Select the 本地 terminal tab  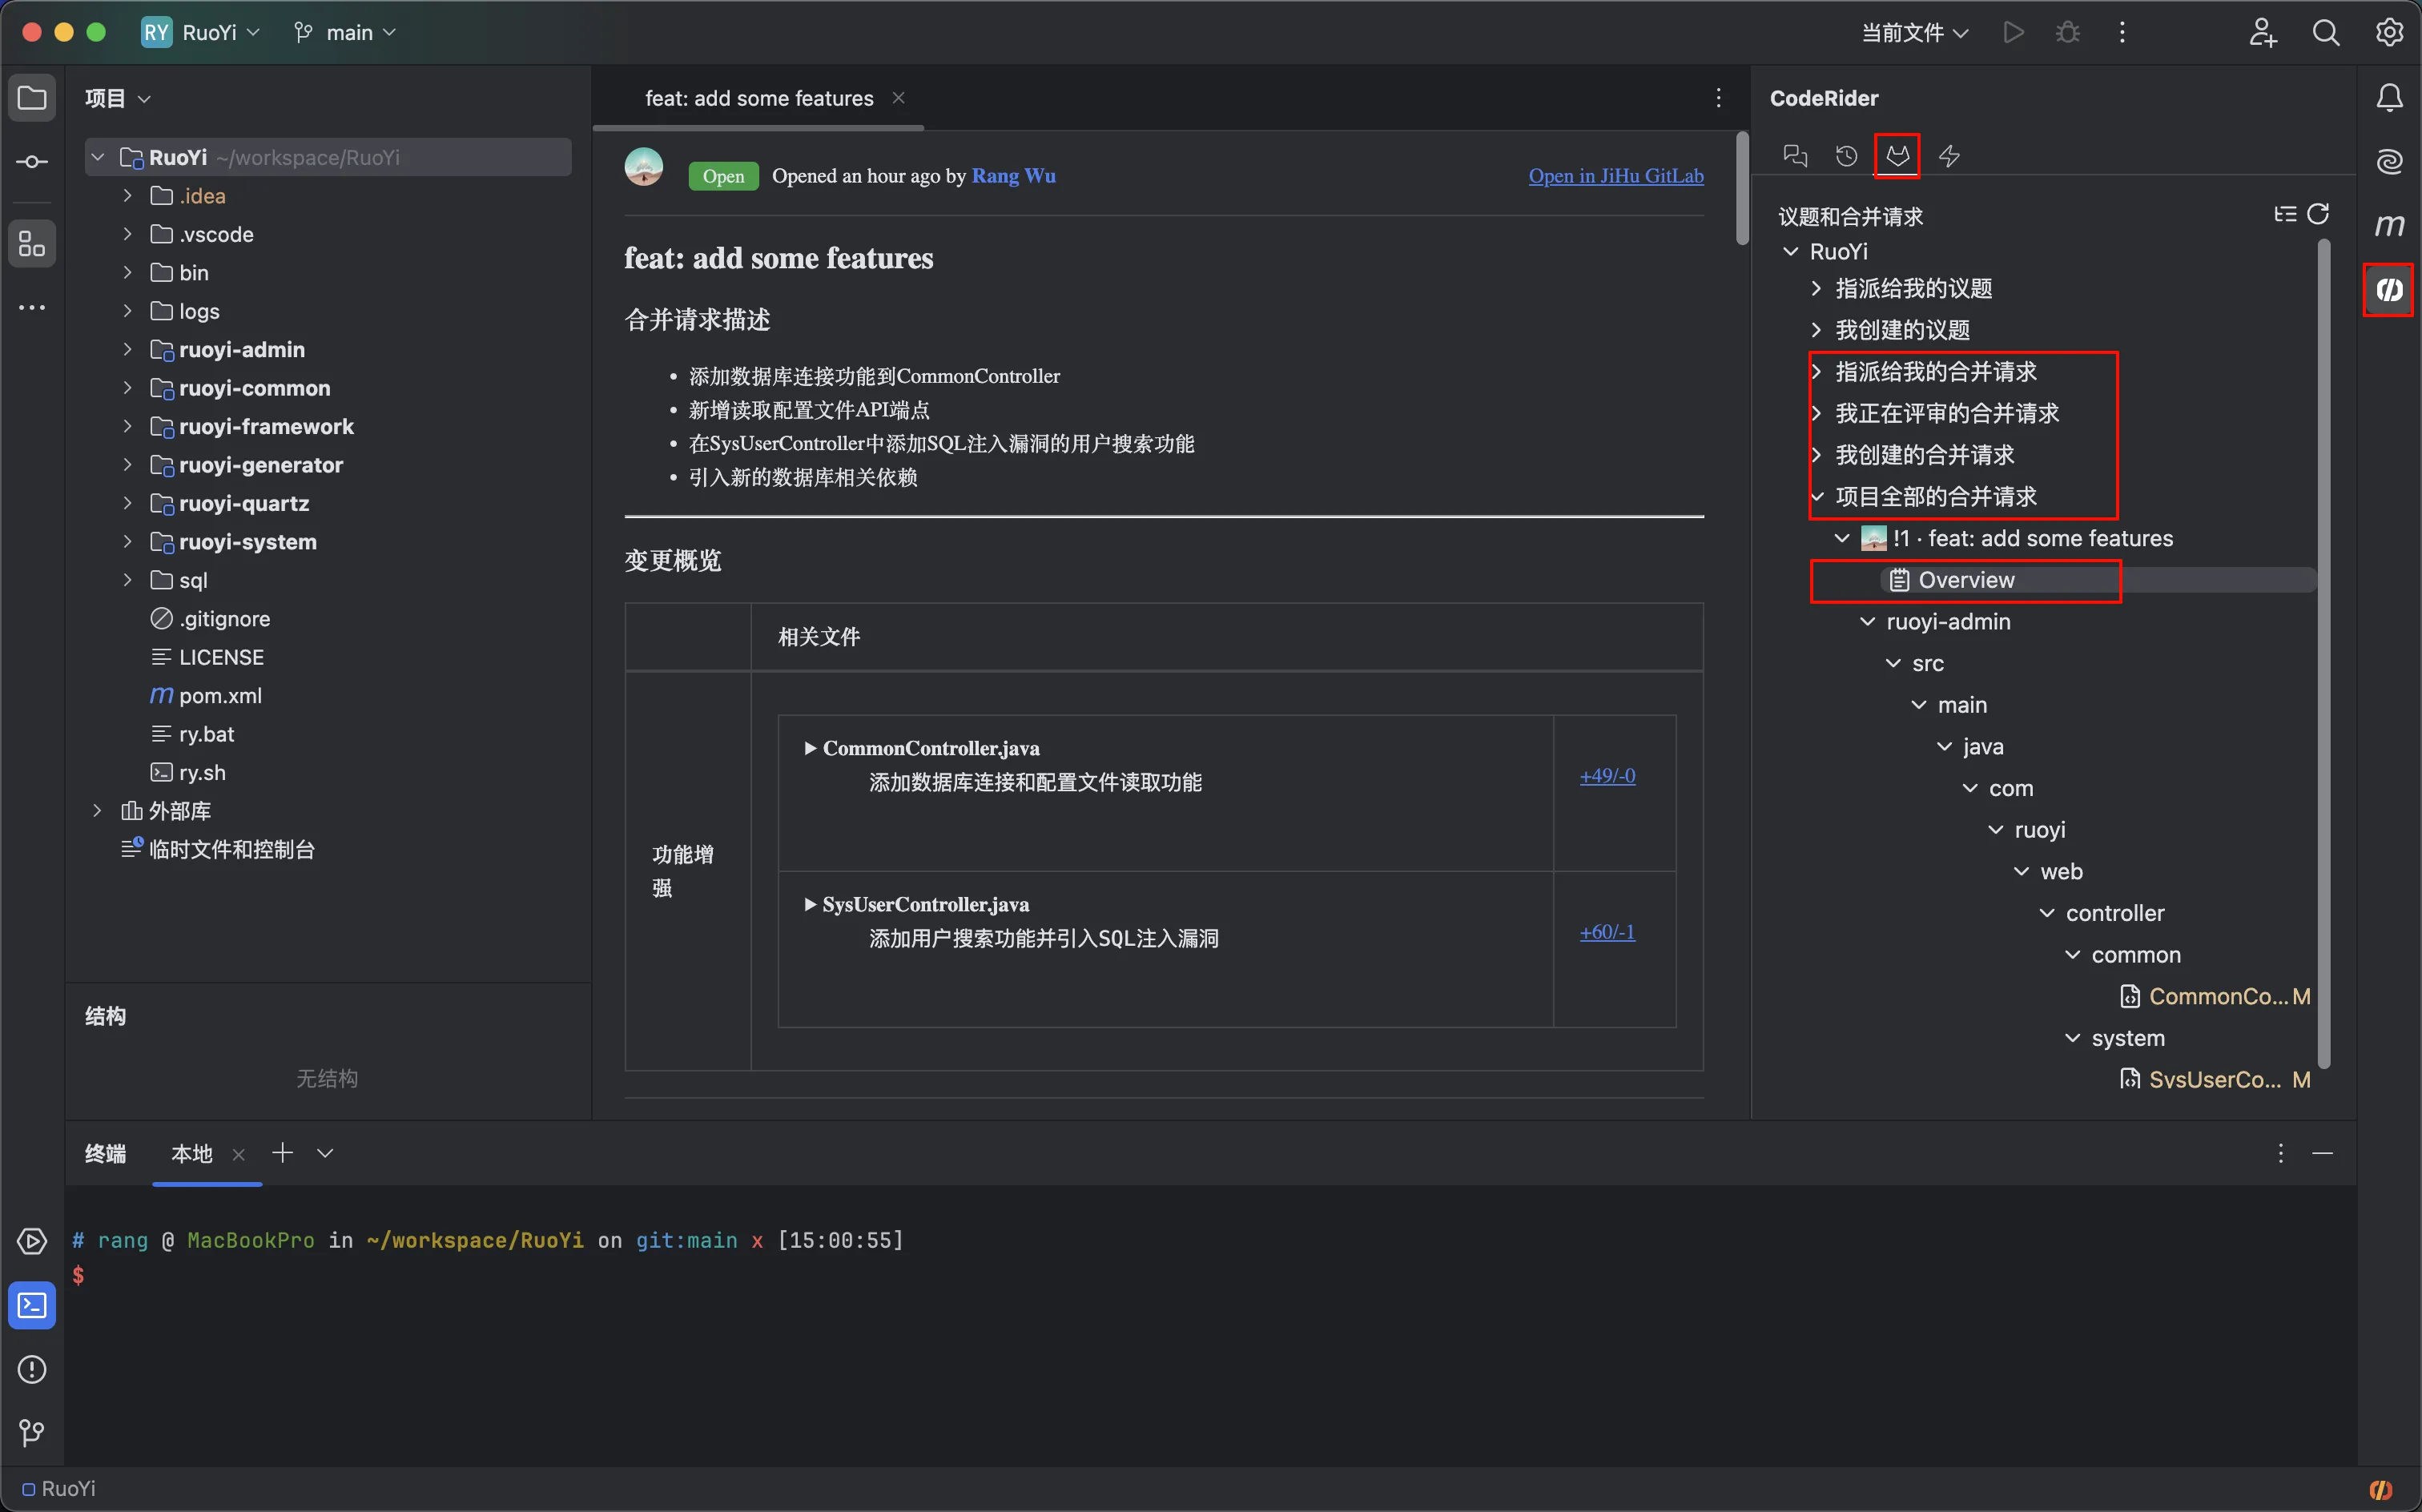click(191, 1154)
